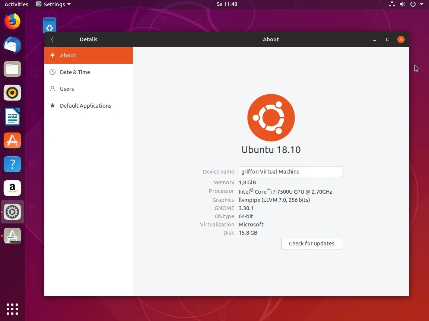Viewport: 429px width, 321px height.
Task: Launch Thunderbird mail from the dock
Action: pyautogui.click(x=12, y=45)
